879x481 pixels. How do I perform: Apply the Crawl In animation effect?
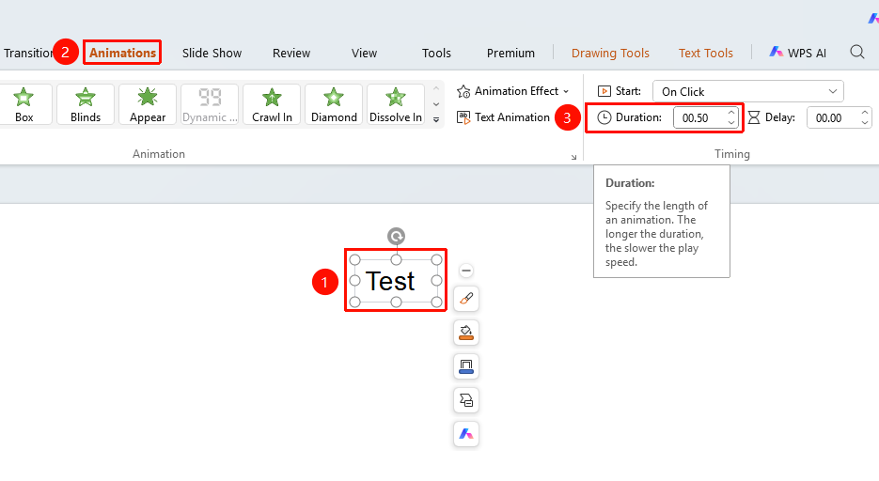pos(272,104)
